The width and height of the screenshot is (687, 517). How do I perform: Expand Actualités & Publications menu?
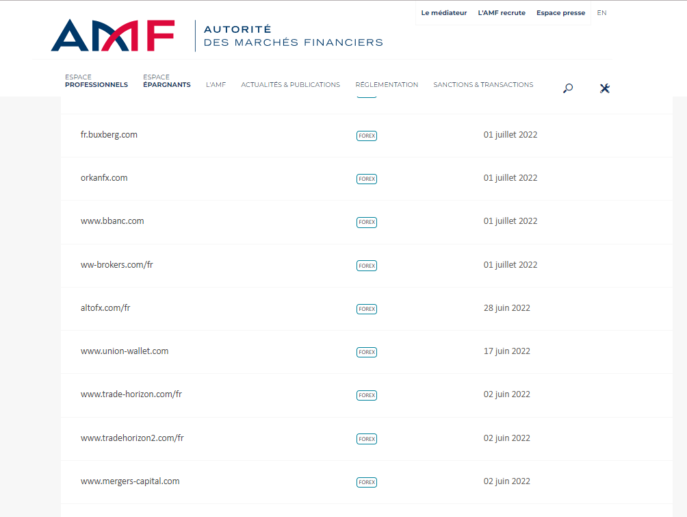tap(290, 85)
